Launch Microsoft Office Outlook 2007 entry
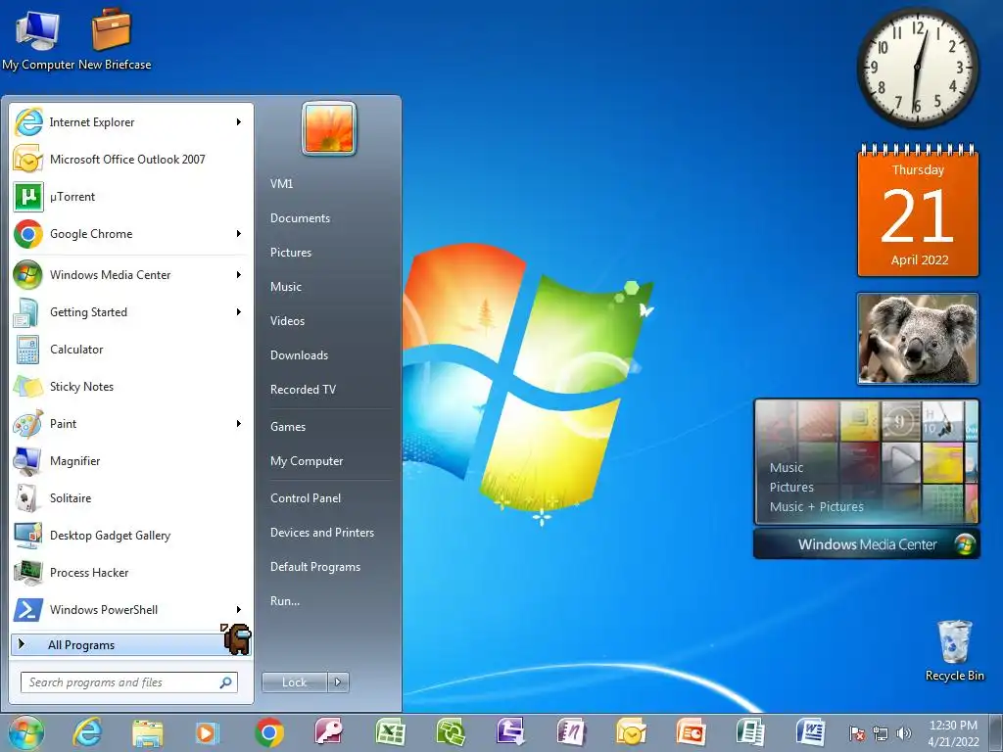 (131, 160)
